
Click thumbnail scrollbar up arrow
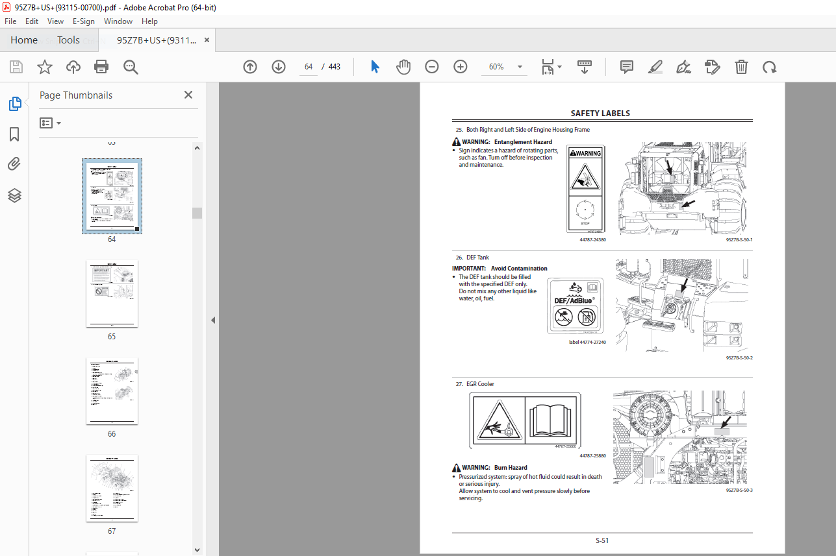pyautogui.click(x=197, y=149)
